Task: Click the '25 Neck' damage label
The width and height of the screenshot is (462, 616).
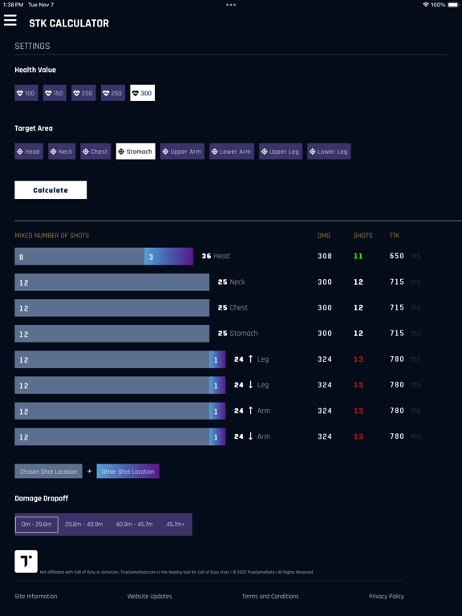Action: [x=231, y=282]
